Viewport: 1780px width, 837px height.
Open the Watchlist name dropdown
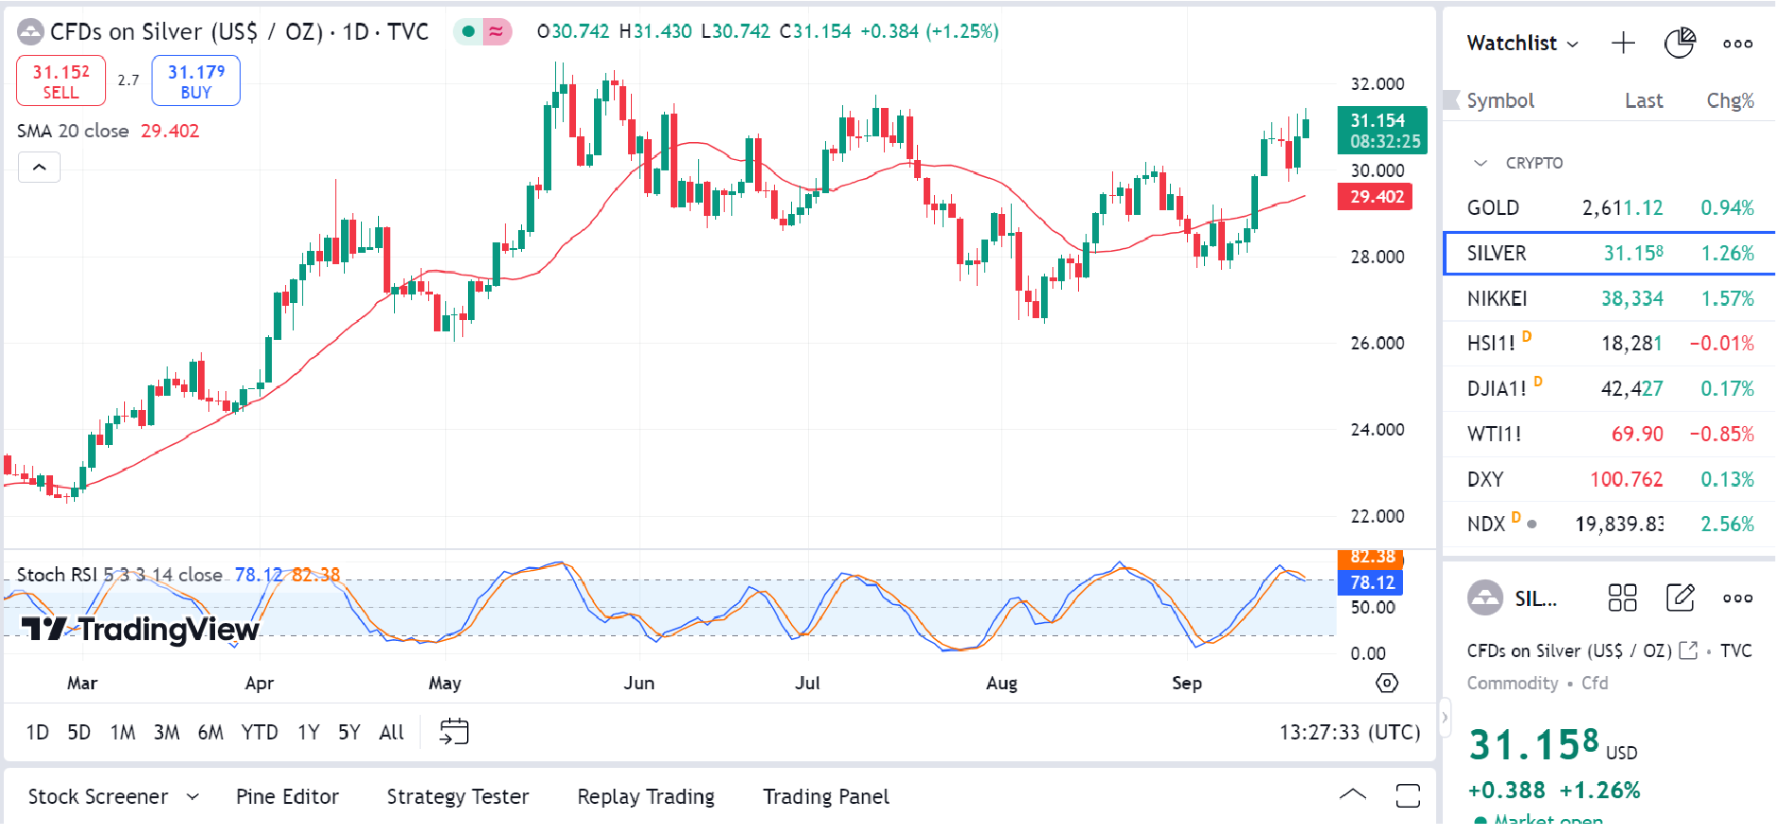coord(1522,44)
